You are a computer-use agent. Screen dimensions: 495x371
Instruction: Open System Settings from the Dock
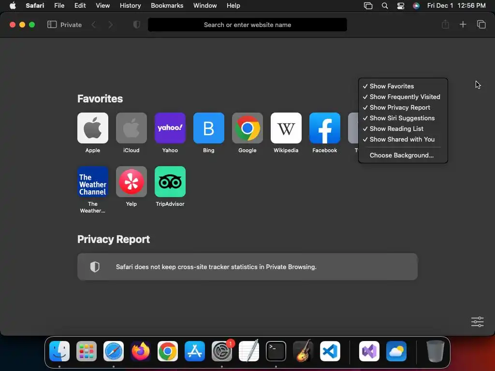[x=222, y=351]
